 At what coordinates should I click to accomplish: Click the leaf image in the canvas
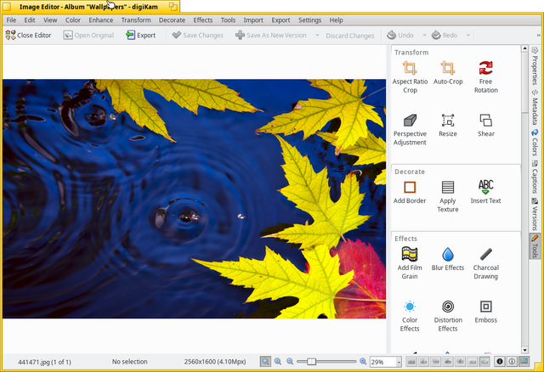pos(195,199)
